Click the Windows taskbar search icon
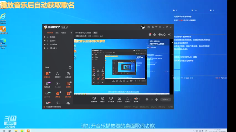 [4, 131]
